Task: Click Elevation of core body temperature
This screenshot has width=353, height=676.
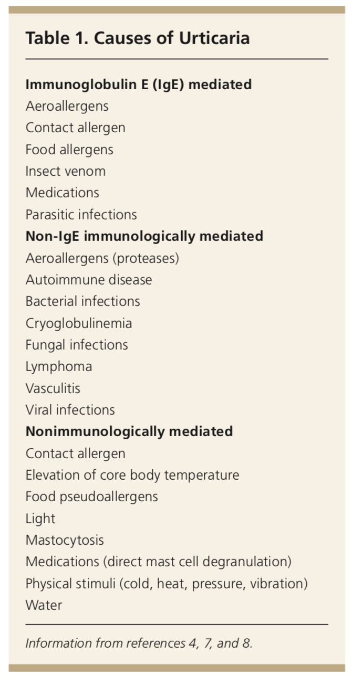Action: coord(132,475)
